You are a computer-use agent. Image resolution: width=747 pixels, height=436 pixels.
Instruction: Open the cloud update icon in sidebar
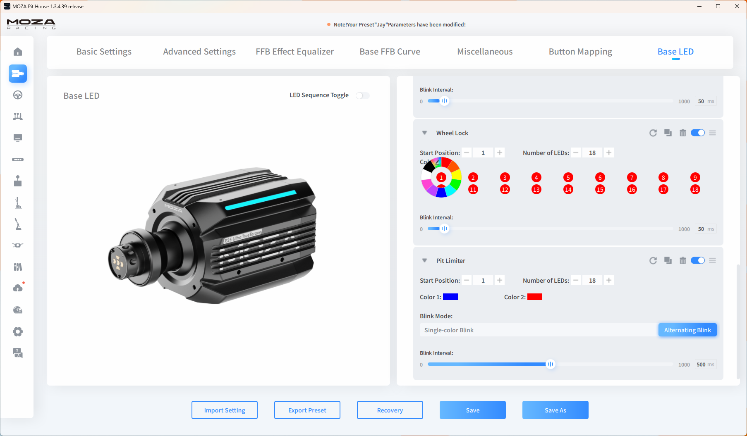(18, 288)
